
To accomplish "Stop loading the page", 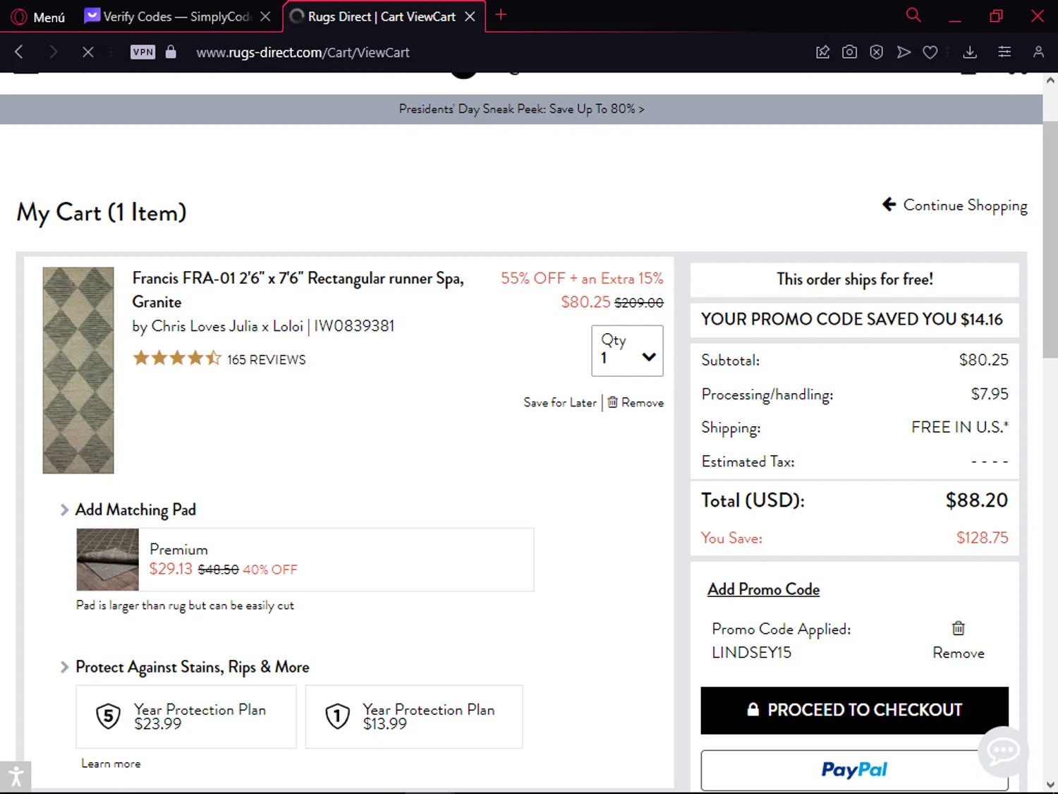I will tap(88, 52).
